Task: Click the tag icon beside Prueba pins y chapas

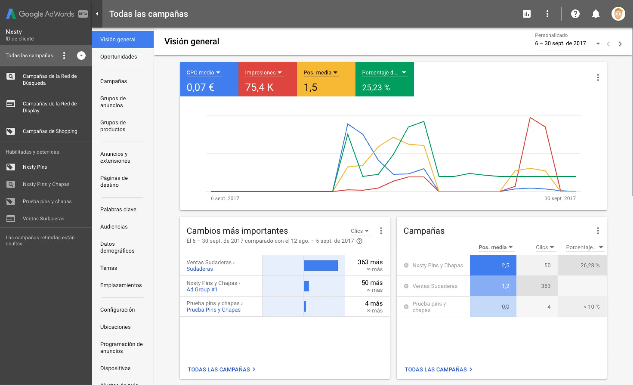Action: tap(11, 201)
